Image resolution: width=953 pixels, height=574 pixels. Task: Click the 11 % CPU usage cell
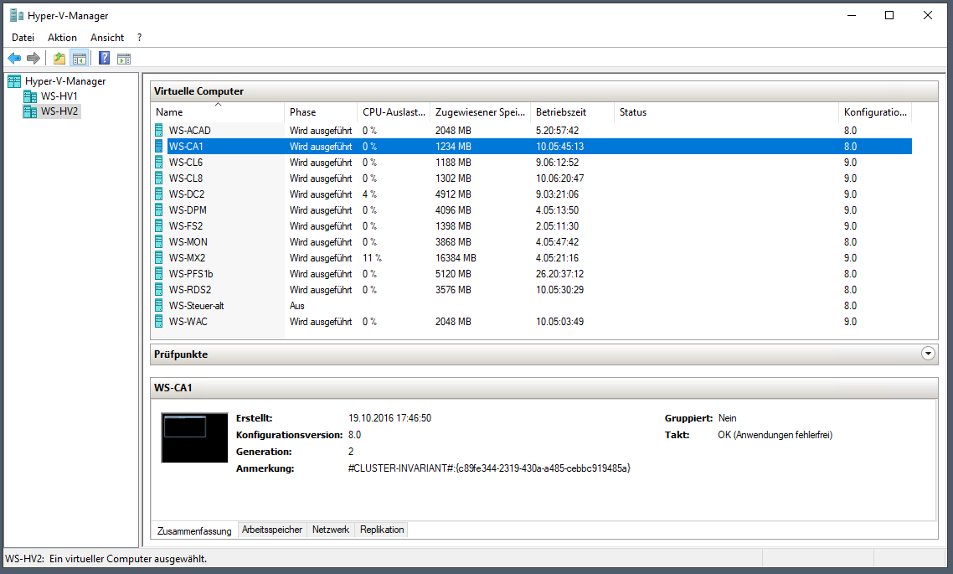(x=372, y=258)
